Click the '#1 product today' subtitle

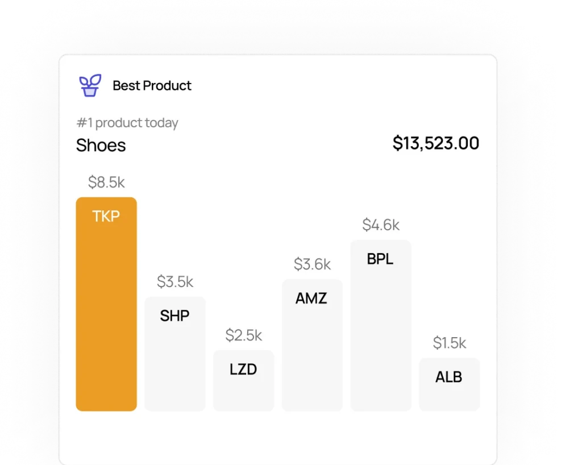127,123
